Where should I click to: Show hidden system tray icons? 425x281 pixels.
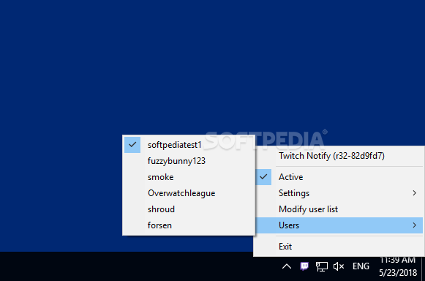pos(287,266)
